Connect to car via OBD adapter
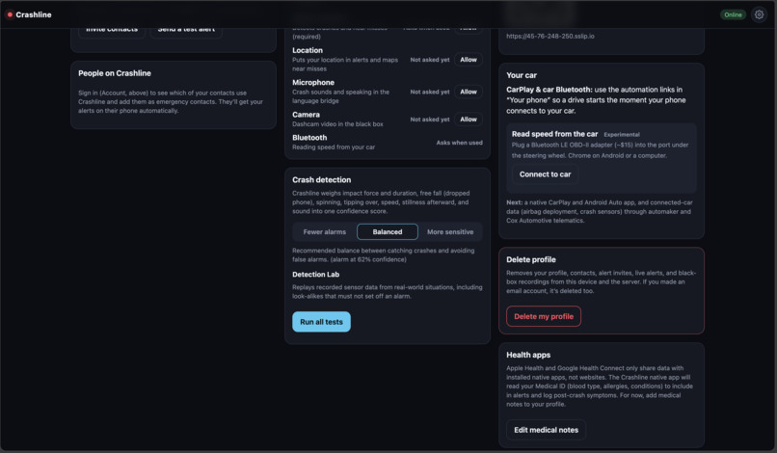 point(545,173)
